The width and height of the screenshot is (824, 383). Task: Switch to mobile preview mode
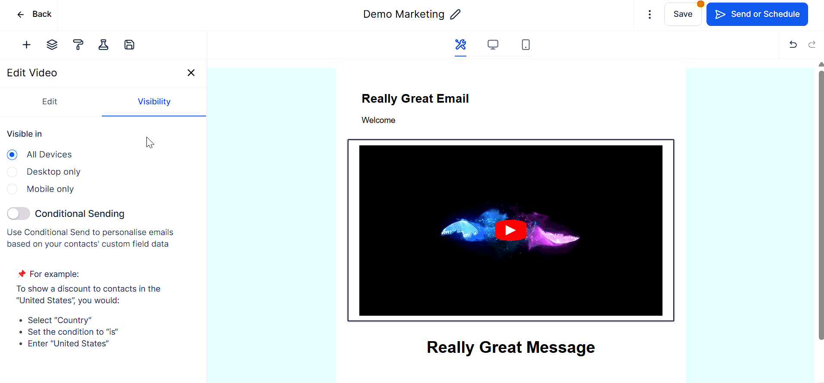pyautogui.click(x=526, y=45)
